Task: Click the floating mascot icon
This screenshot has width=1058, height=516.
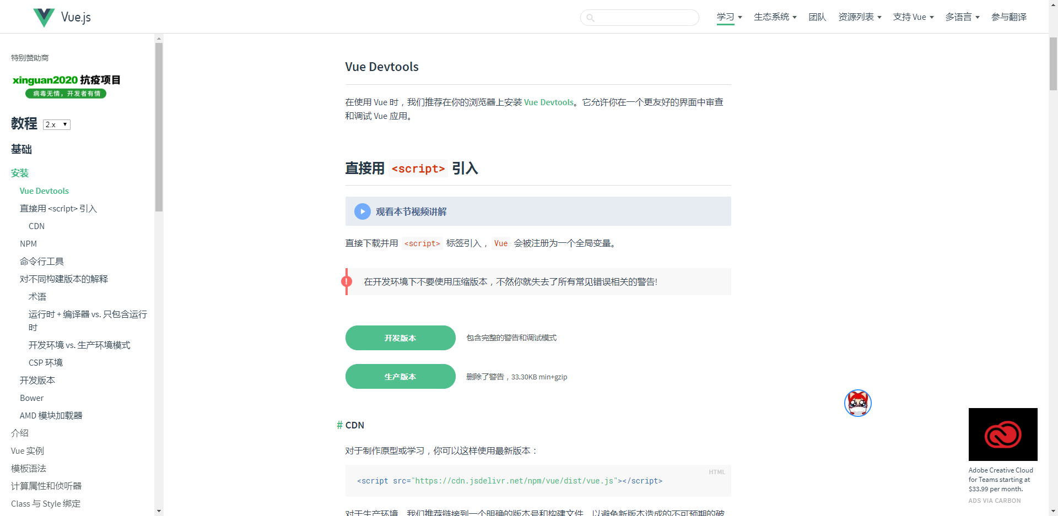Action: (857, 403)
